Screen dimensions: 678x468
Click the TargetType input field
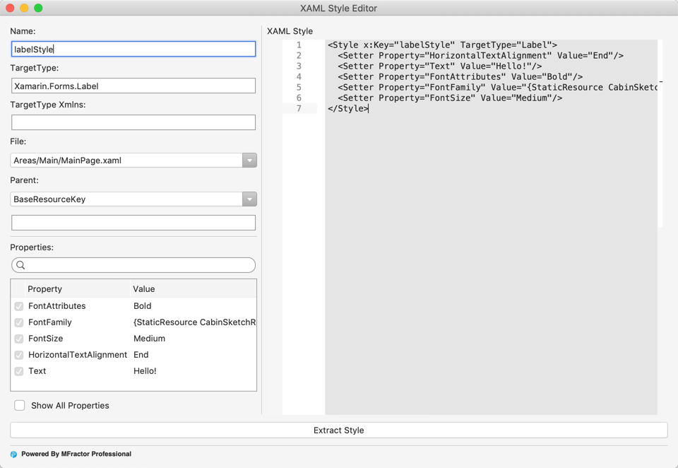tap(133, 86)
